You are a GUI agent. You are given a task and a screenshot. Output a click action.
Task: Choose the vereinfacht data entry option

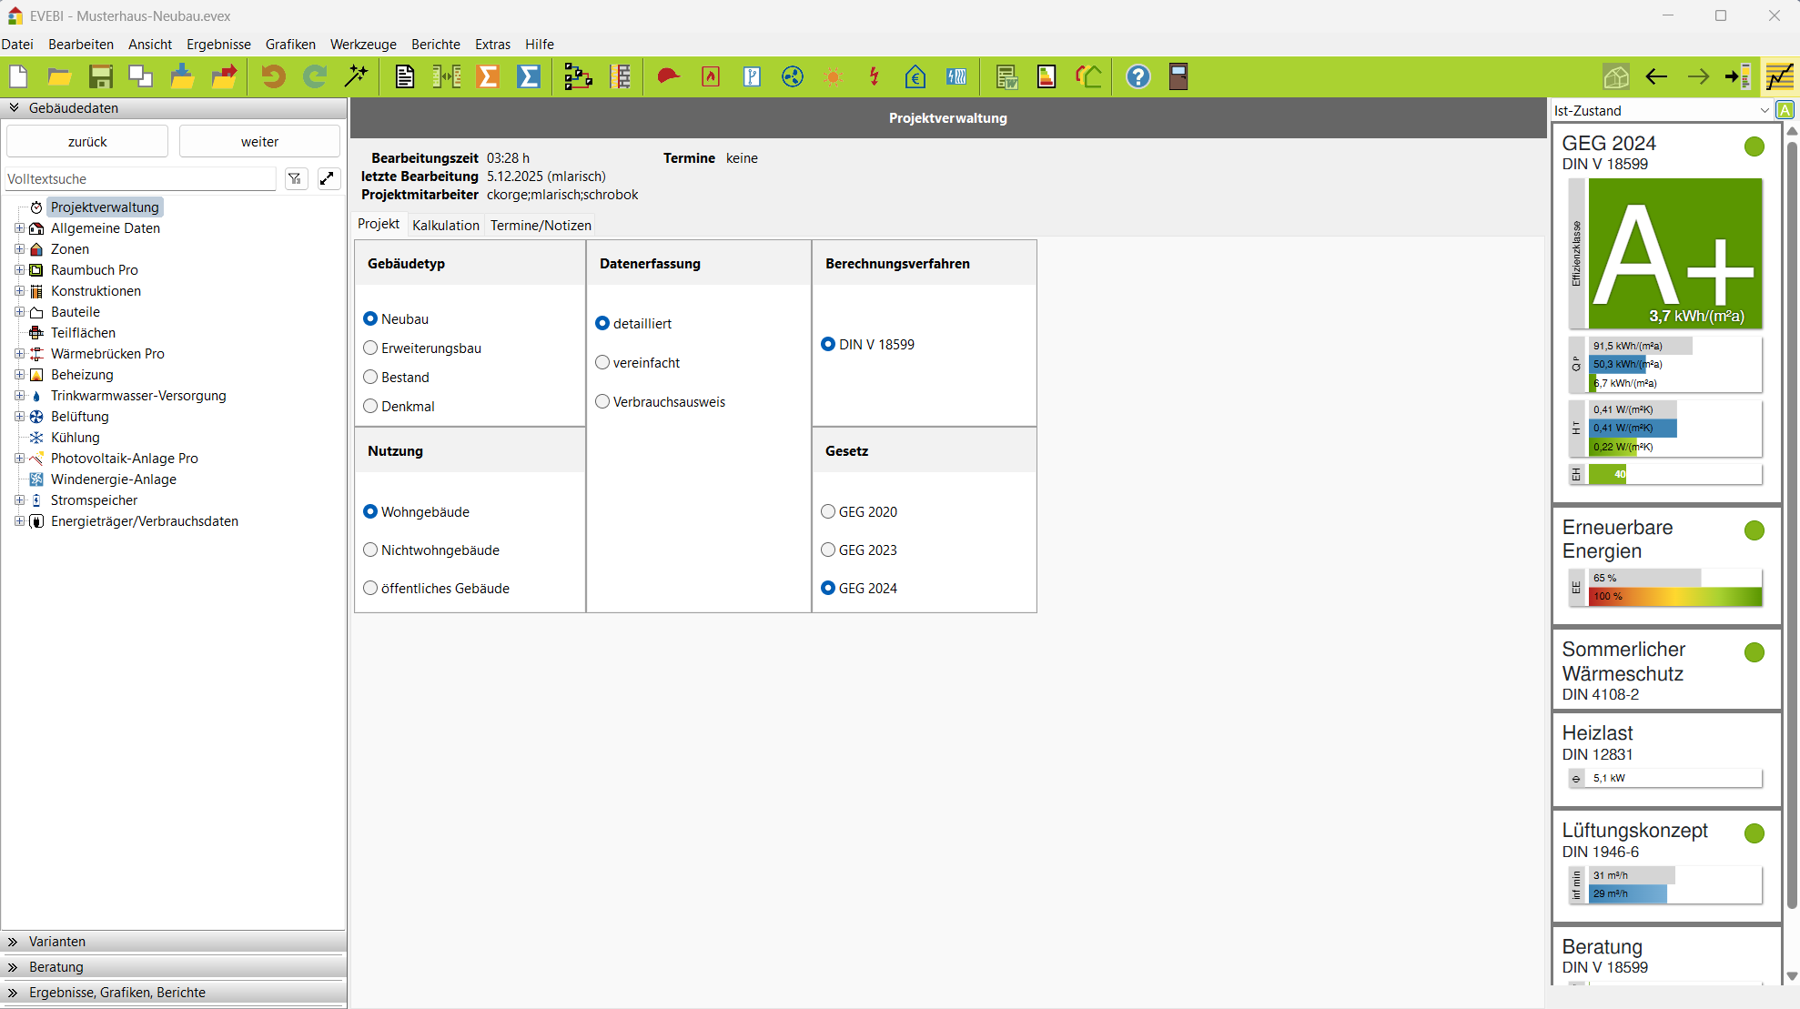pos(602,363)
